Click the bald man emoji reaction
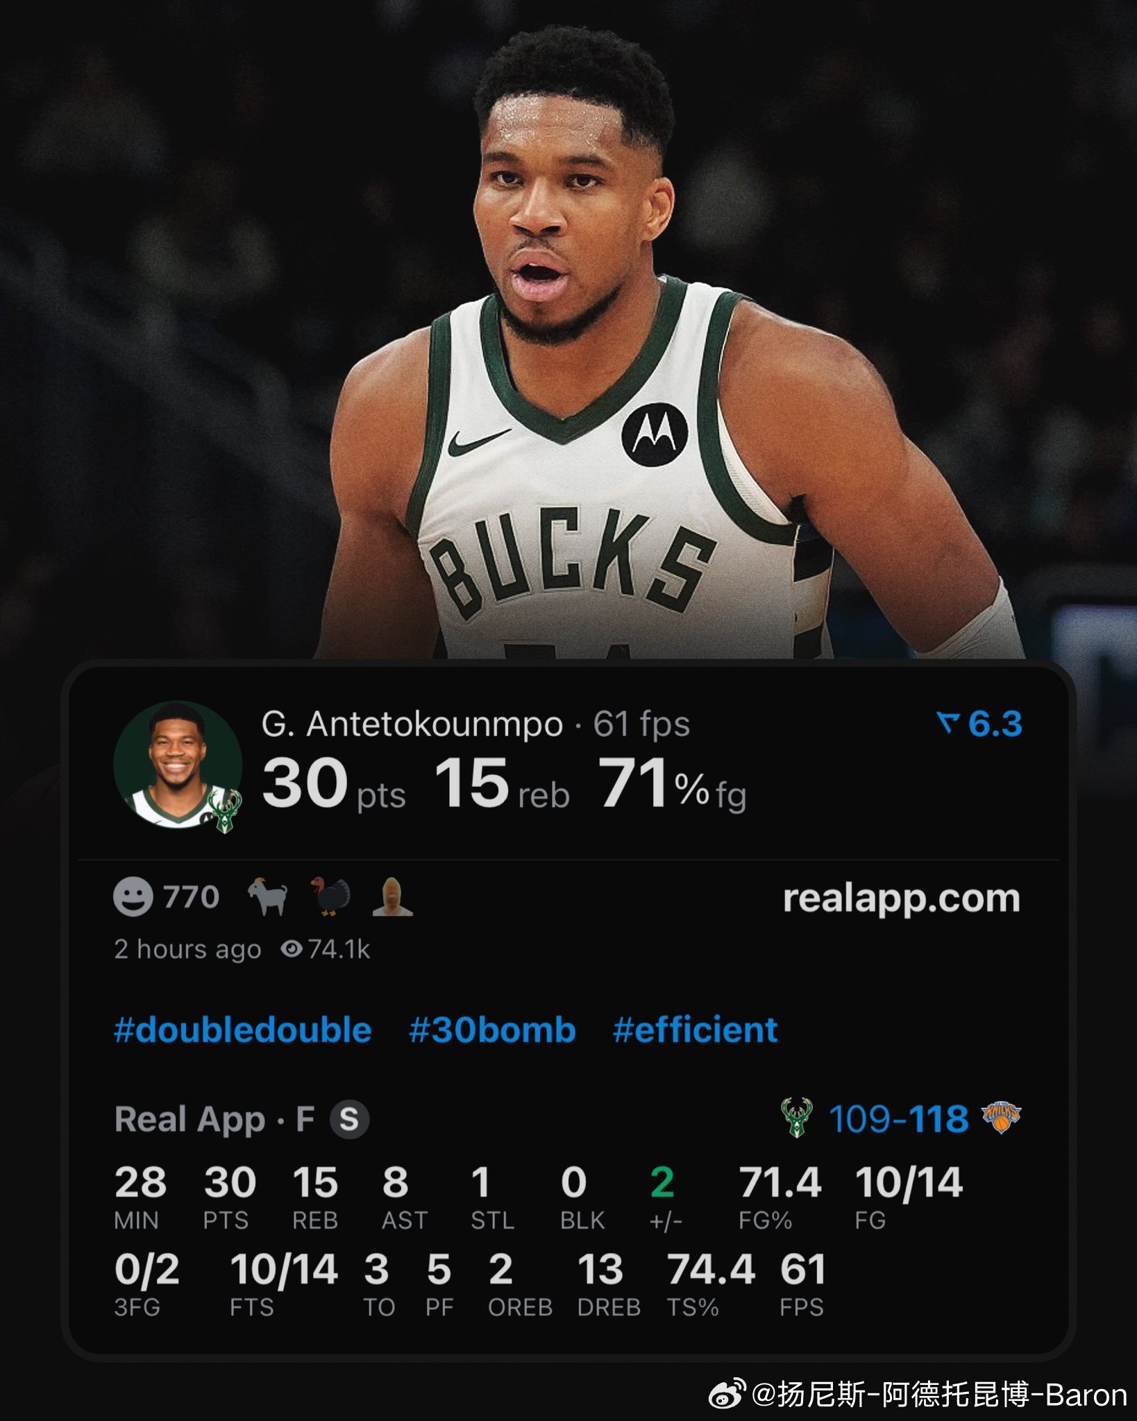Screen dimensions: 1137x1421 pyautogui.click(x=393, y=896)
